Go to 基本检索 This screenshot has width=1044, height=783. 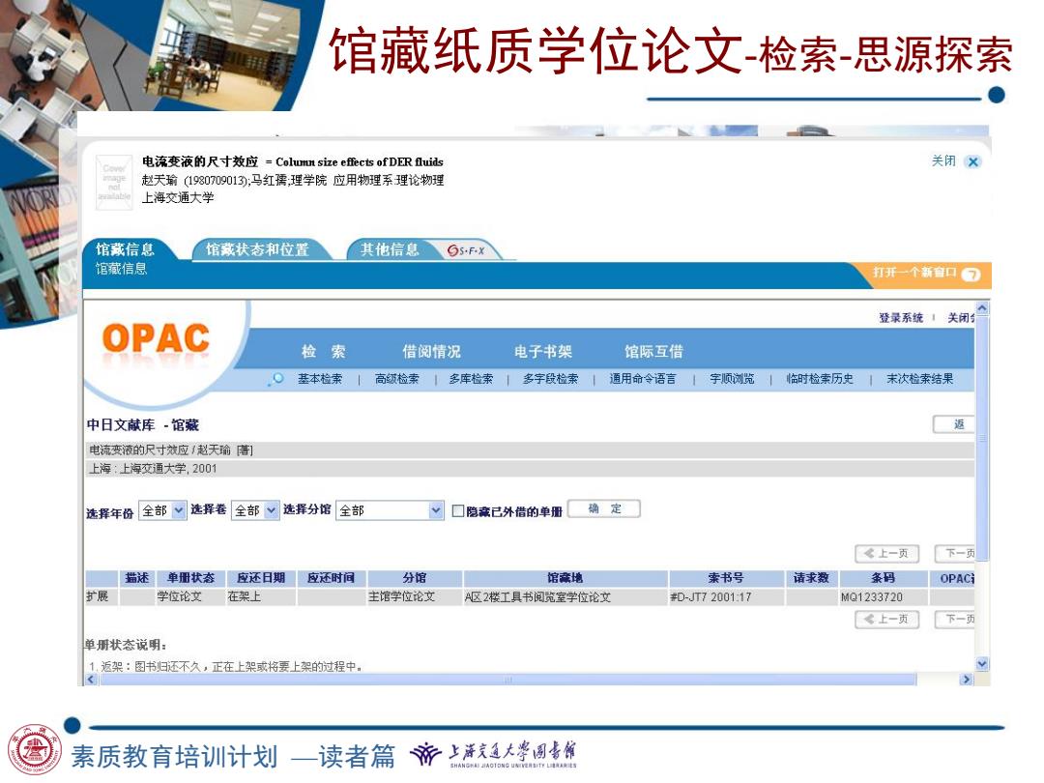coord(320,379)
